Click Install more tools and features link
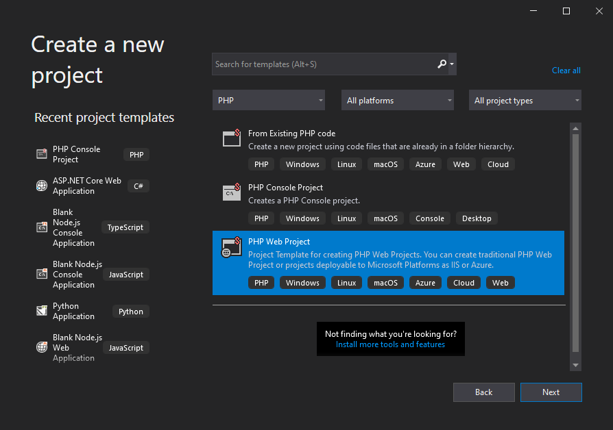This screenshot has height=430, width=613. tap(390, 344)
